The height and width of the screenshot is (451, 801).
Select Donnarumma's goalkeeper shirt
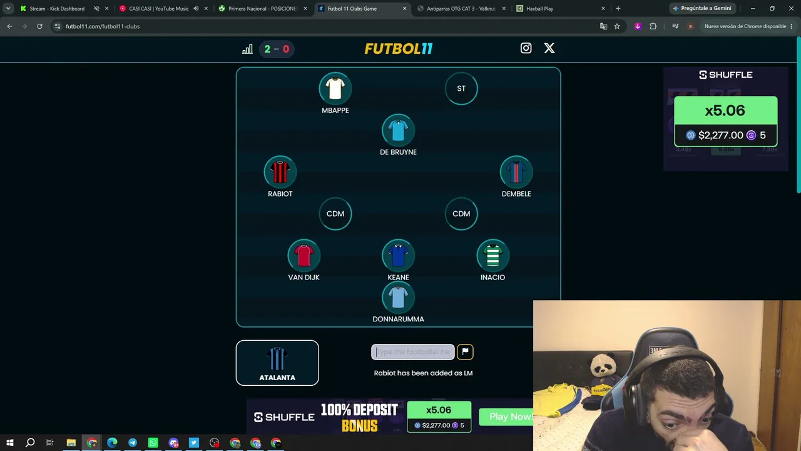click(x=398, y=298)
